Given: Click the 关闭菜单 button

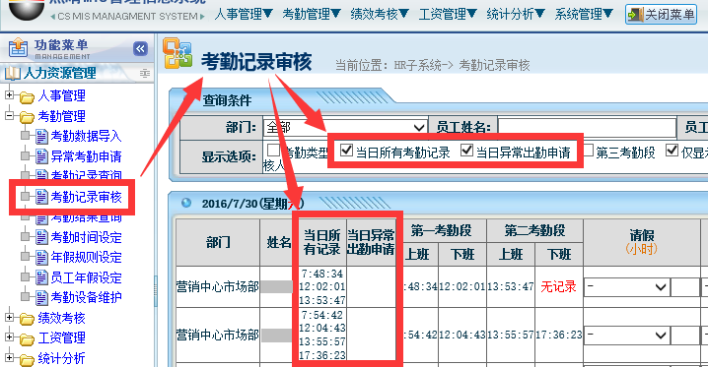Looking at the screenshot, I should point(661,15).
